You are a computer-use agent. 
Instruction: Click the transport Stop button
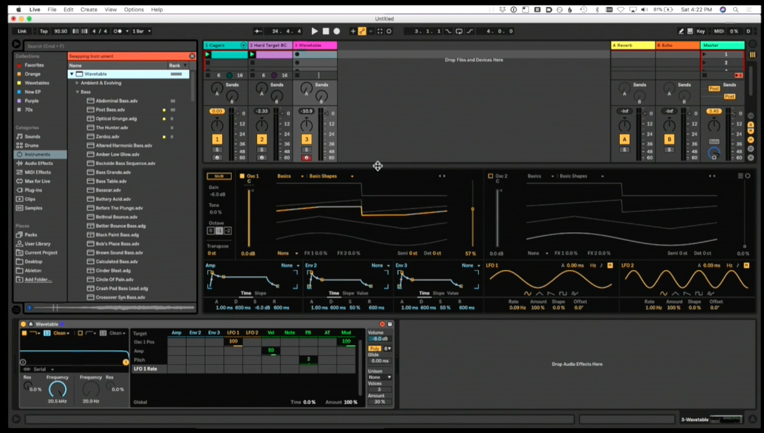(x=326, y=31)
